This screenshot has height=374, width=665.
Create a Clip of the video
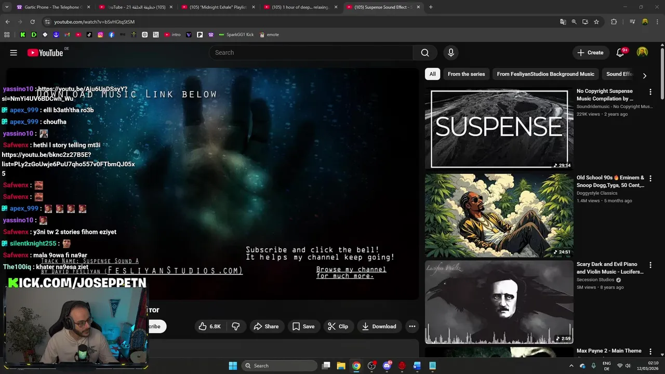[x=338, y=326]
